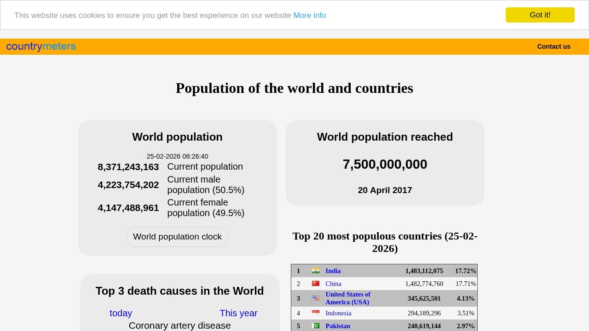Click the China flag icon
This screenshot has width=589, height=331.
pos(316,284)
